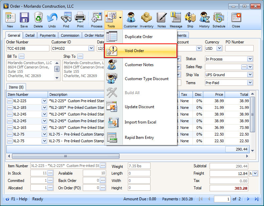Click the Delete recycle bin icon

pyautogui.click(x=38, y=20)
